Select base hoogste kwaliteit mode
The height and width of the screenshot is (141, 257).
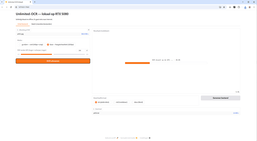pyautogui.click(x=60, y=45)
